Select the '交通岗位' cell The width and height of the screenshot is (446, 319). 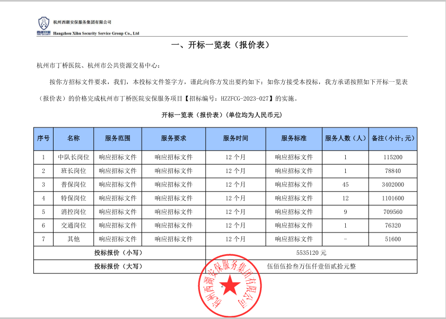click(x=73, y=226)
